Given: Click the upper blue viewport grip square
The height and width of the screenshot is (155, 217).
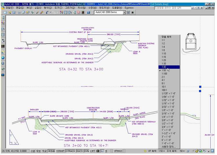Looking at the screenshot, I should tap(200, 87).
